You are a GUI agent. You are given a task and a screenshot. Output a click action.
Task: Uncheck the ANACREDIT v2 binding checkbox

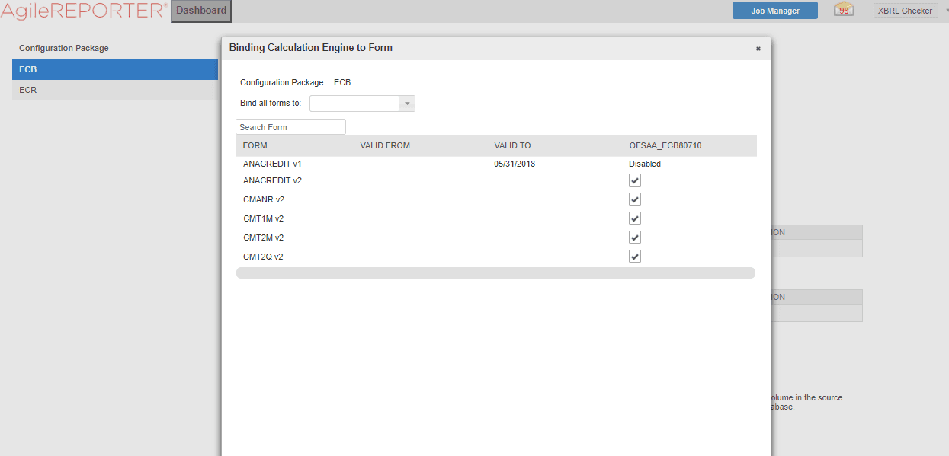click(x=635, y=180)
